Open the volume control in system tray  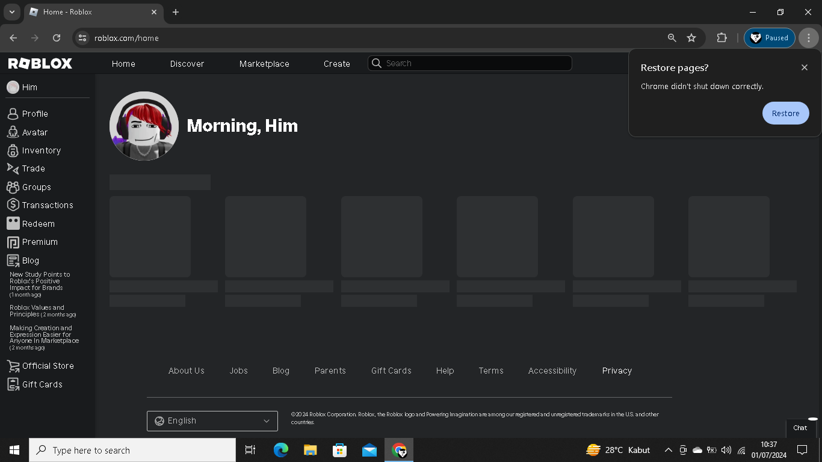click(x=726, y=450)
